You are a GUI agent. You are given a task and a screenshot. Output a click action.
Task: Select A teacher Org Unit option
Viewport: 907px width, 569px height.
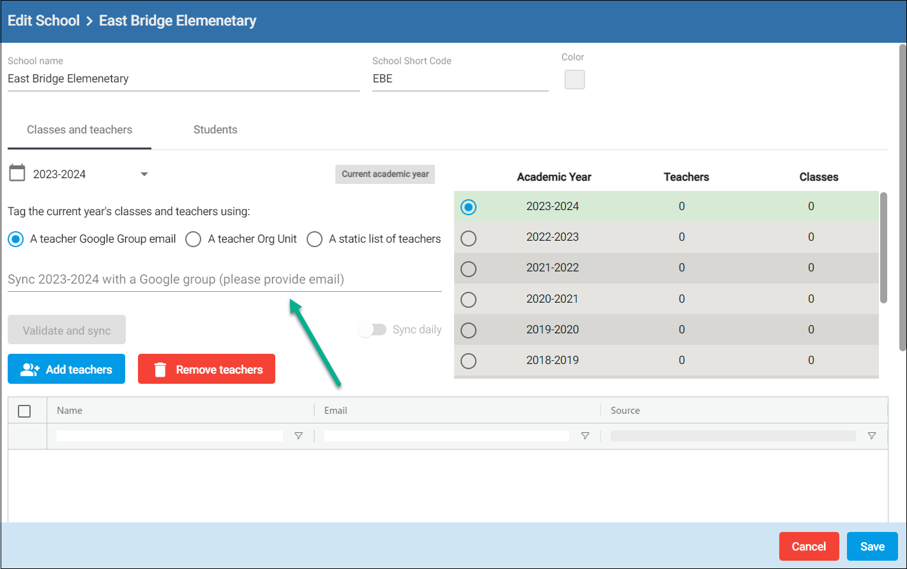tap(193, 239)
